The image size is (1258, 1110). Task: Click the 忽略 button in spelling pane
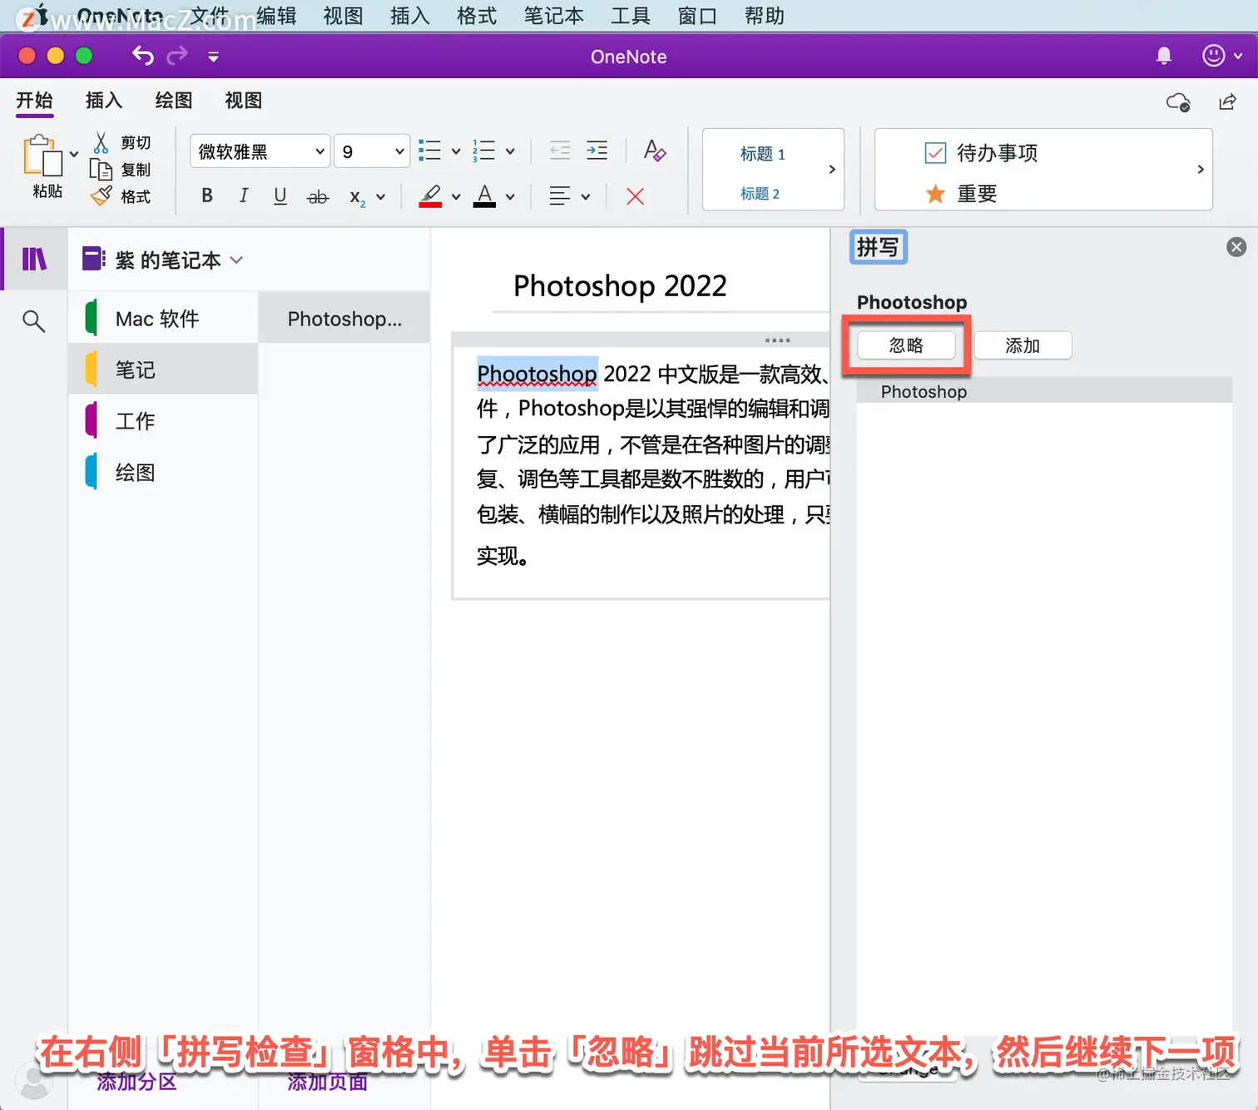coord(906,345)
